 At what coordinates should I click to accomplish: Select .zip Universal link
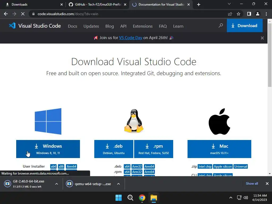(241, 166)
